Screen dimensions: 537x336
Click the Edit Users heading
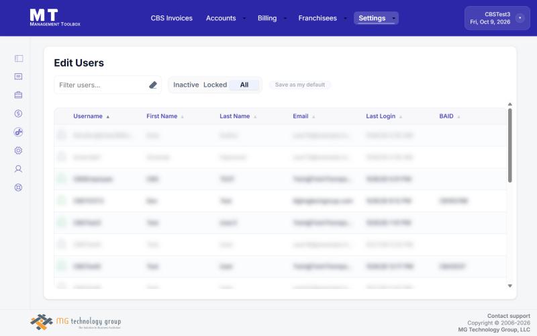[79, 62]
